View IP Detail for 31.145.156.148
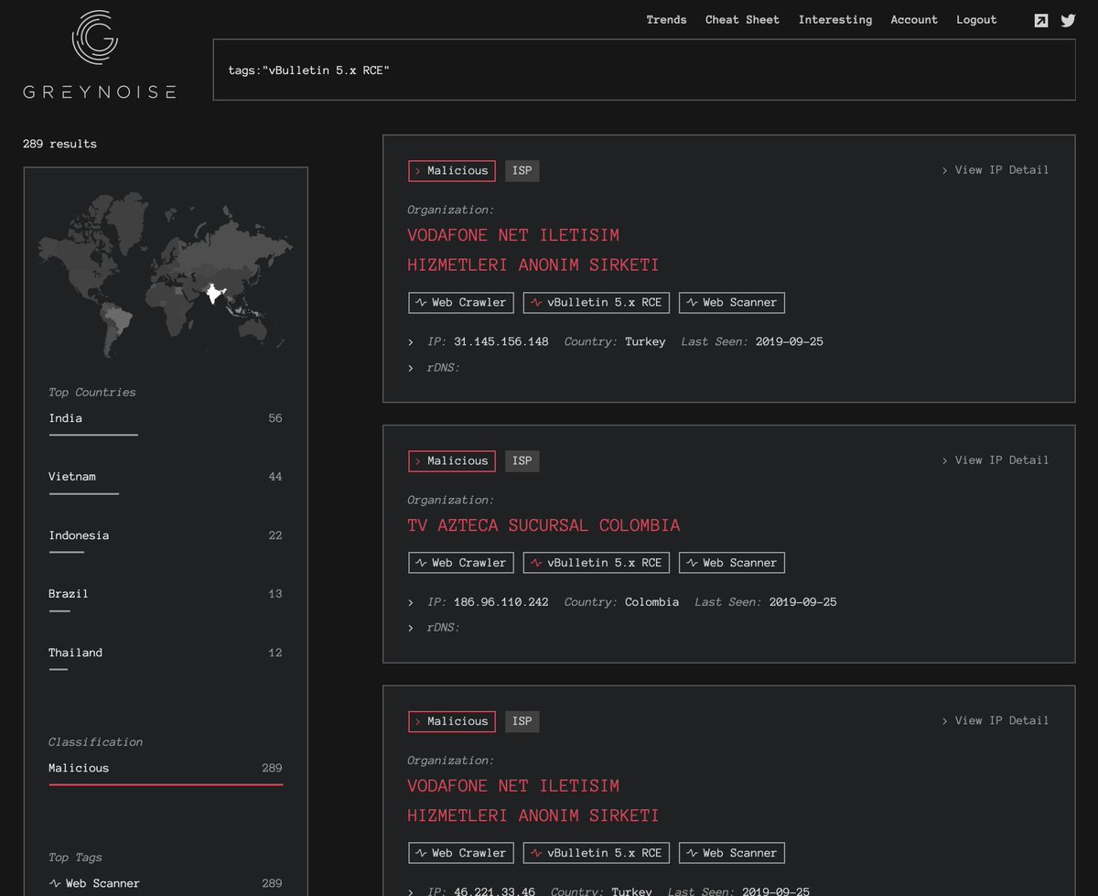 pyautogui.click(x=996, y=170)
